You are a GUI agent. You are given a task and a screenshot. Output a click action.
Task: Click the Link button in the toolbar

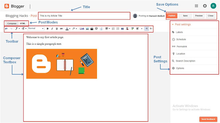pos(82,29)
